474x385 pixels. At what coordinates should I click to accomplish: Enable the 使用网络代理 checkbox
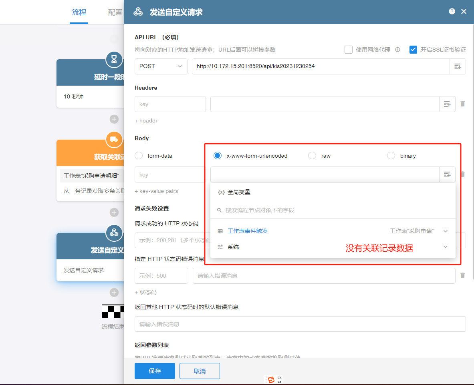tap(349, 50)
